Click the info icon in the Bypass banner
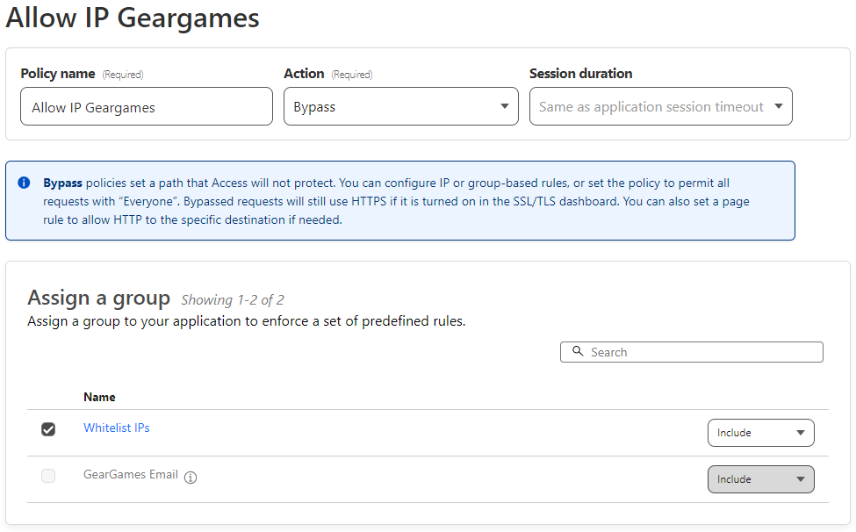This screenshot has width=856, height=532. pos(24,183)
